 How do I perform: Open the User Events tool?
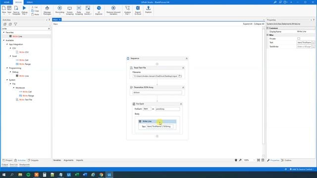[88, 10]
